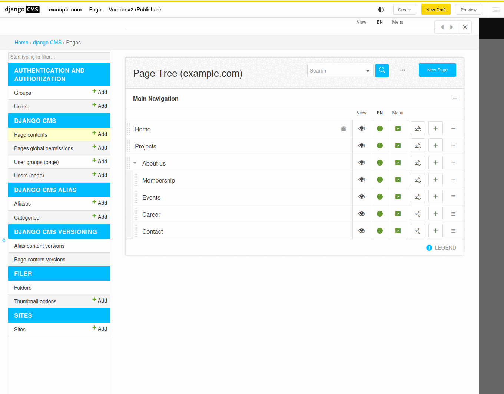Viewport: 504px width, 394px height.
Task: Open the actions burger menu for Membership
Action: 453,180
